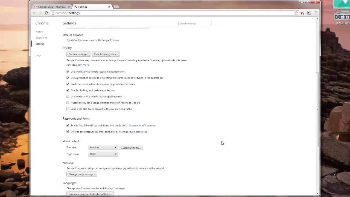Viewport: 350px width, 197px height.
Task: Click the Chrome title in sidebar
Action: point(42,23)
